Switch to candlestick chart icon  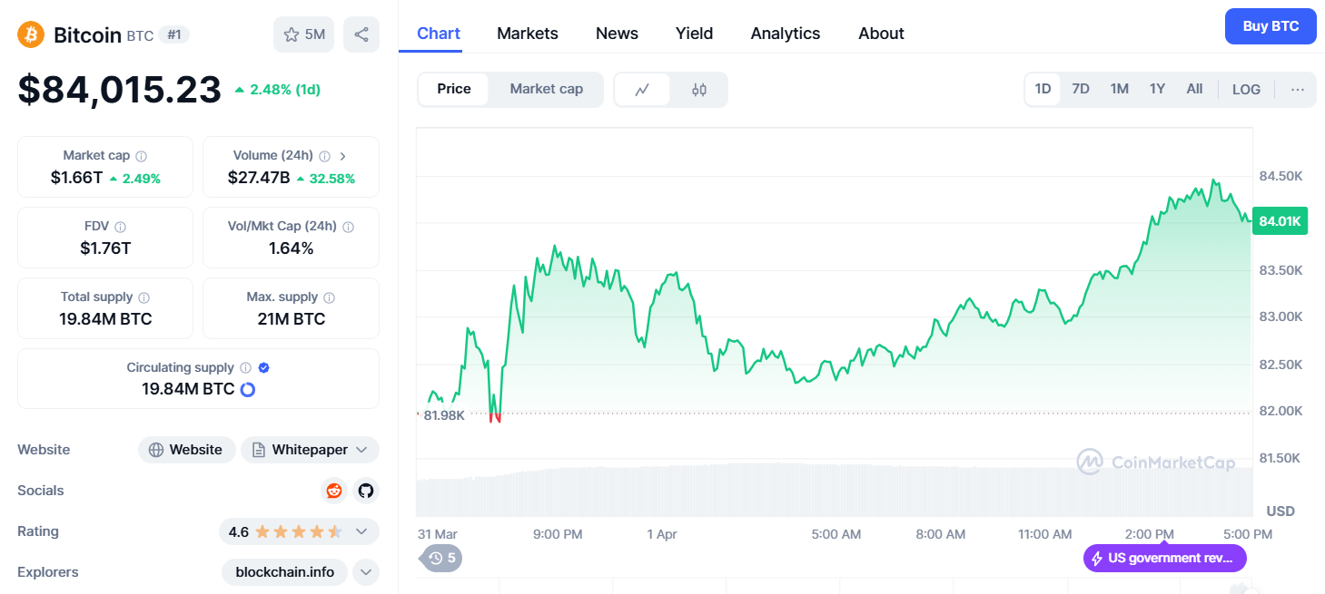698,89
